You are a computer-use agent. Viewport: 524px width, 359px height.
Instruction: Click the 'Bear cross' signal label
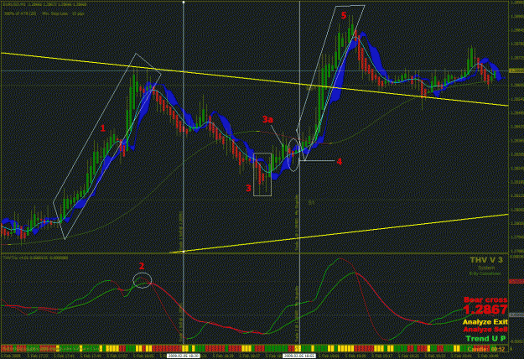[485, 299]
